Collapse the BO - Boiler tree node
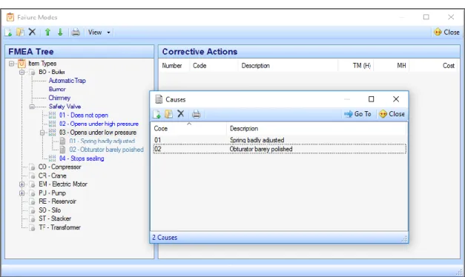 22,72
